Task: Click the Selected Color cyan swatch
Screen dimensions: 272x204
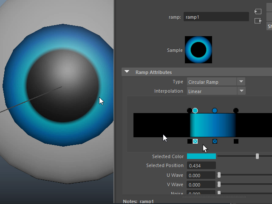Action: 201,156
